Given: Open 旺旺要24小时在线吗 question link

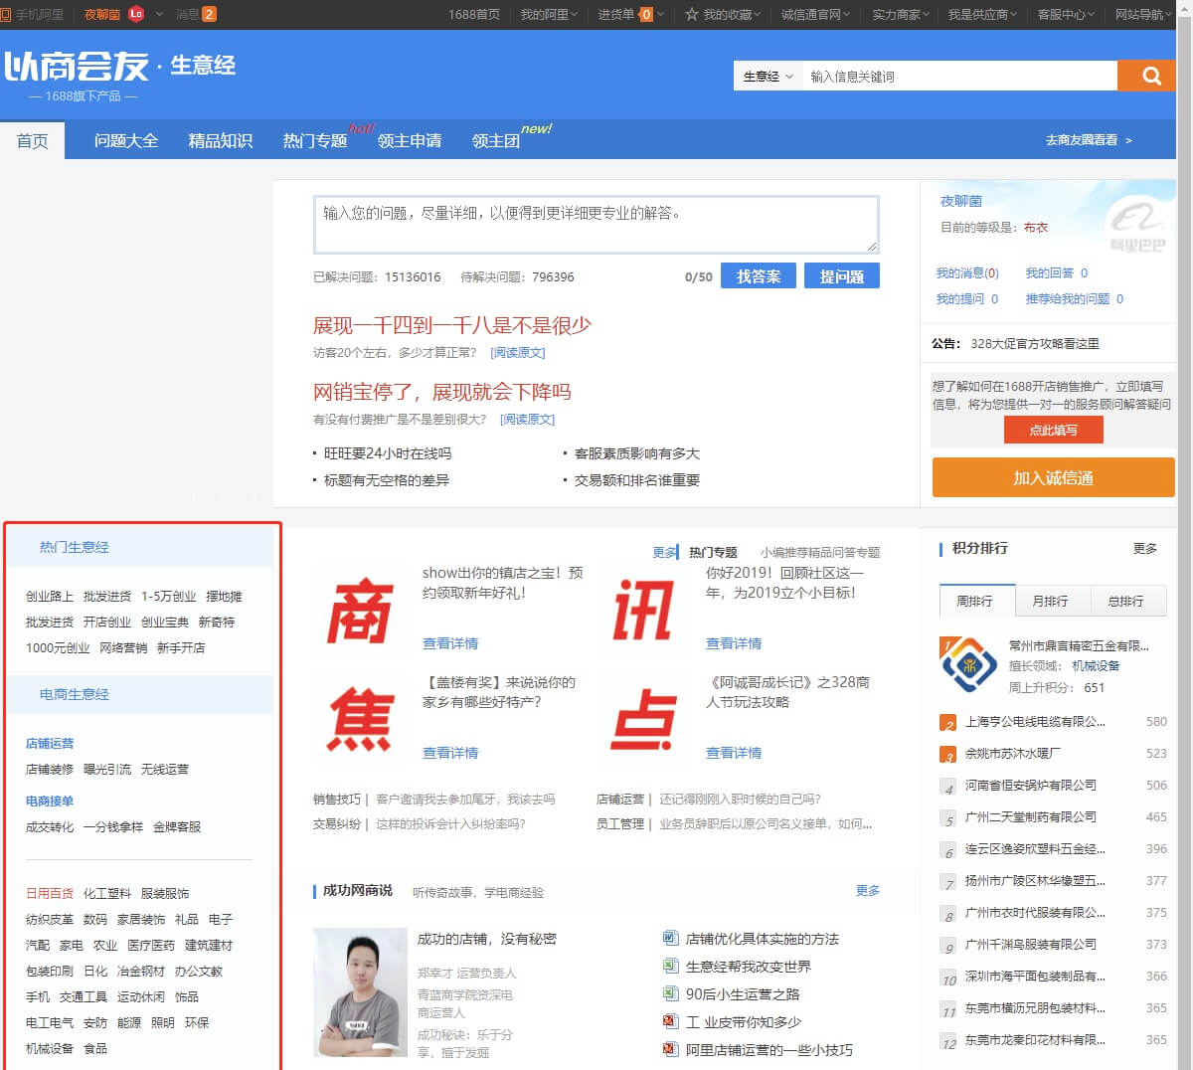Looking at the screenshot, I should pyautogui.click(x=388, y=453).
